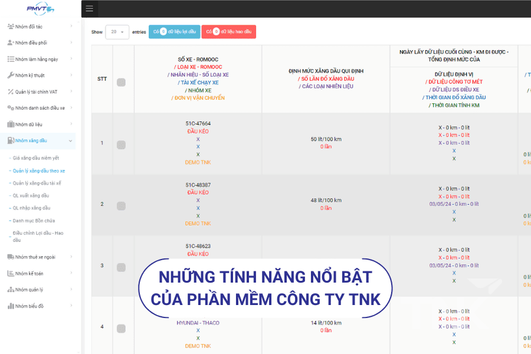Click the Nhóm đối tác people icon
The height and width of the screenshot is (354, 531).
[x=11, y=27]
